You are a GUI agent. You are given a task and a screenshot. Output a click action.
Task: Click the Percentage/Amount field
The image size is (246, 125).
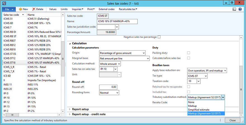pos(107,32)
